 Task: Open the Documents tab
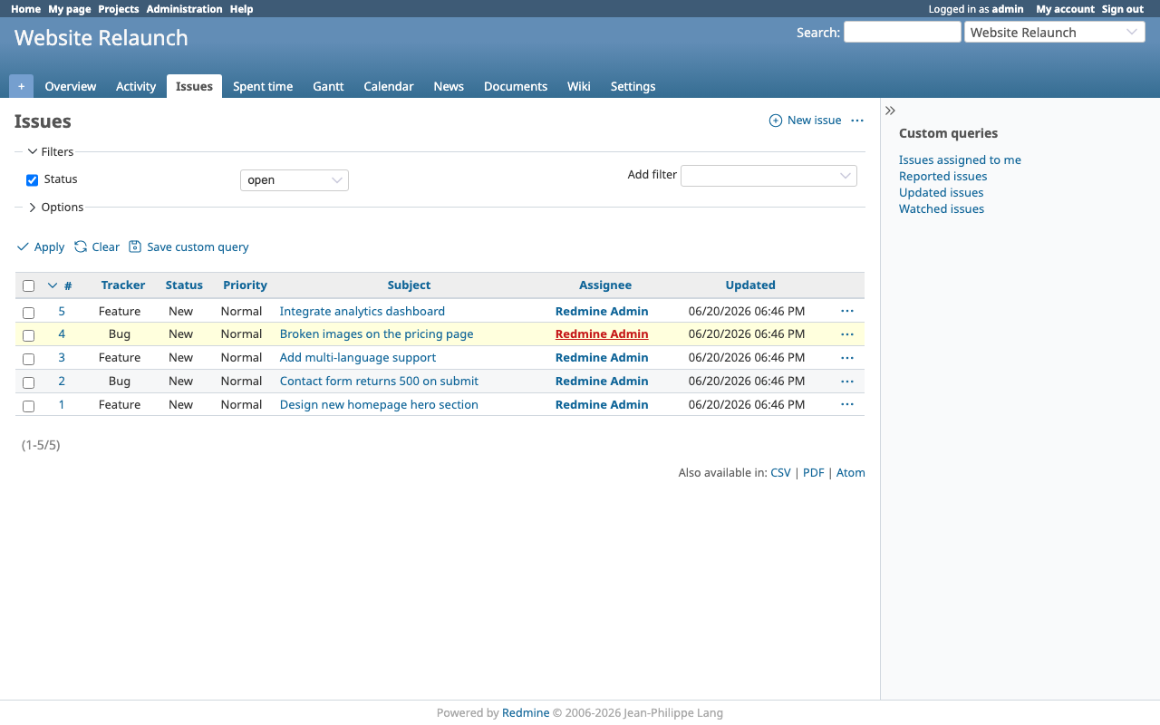(x=516, y=86)
